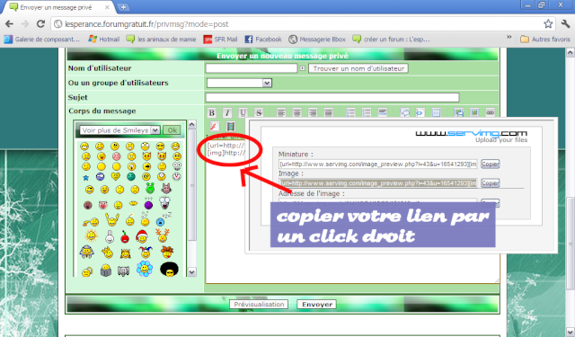The width and height of the screenshot is (575, 337).
Task: Click the smiley panel's scroll-down arrow
Action: pos(191,271)
